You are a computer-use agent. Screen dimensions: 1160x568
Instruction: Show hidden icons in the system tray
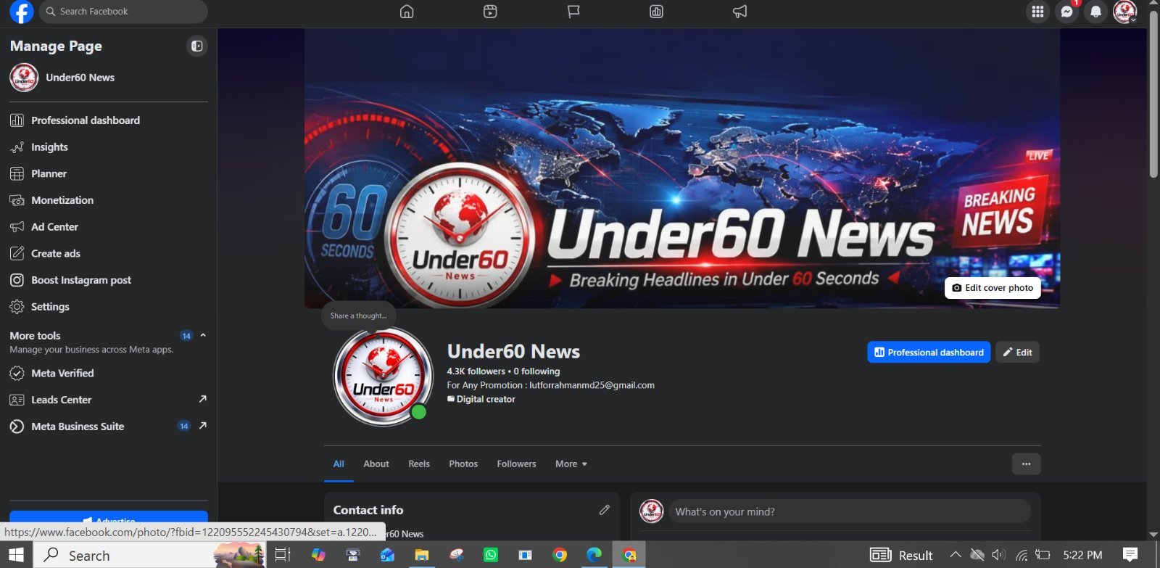pos(956,555)
